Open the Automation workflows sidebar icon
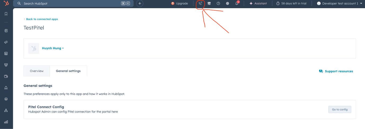 coord(6,110)
